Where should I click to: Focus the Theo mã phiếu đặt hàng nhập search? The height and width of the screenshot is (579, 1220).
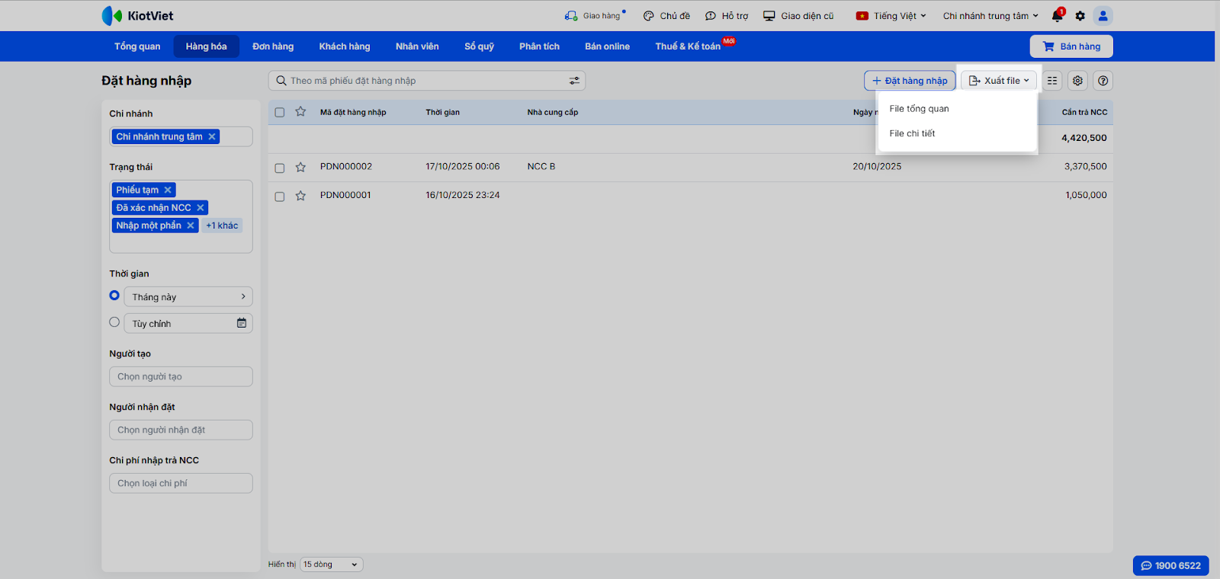point(427,81)
